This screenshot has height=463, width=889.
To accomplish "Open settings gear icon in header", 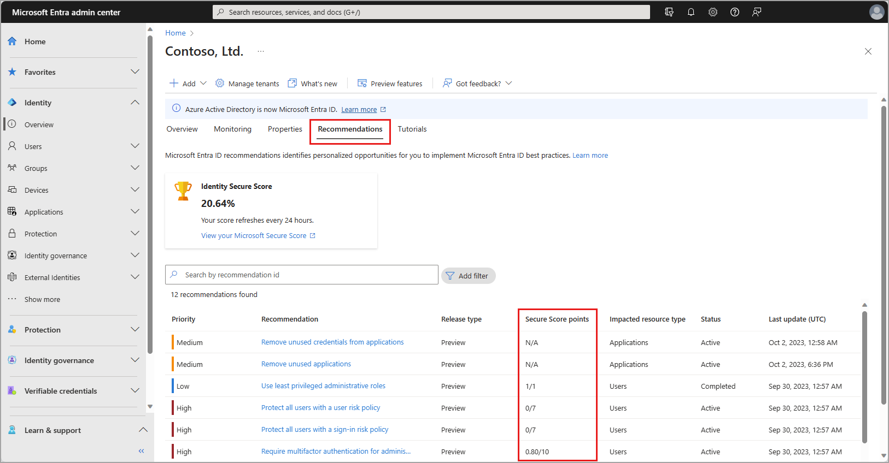I will click(x=713, y=12).
